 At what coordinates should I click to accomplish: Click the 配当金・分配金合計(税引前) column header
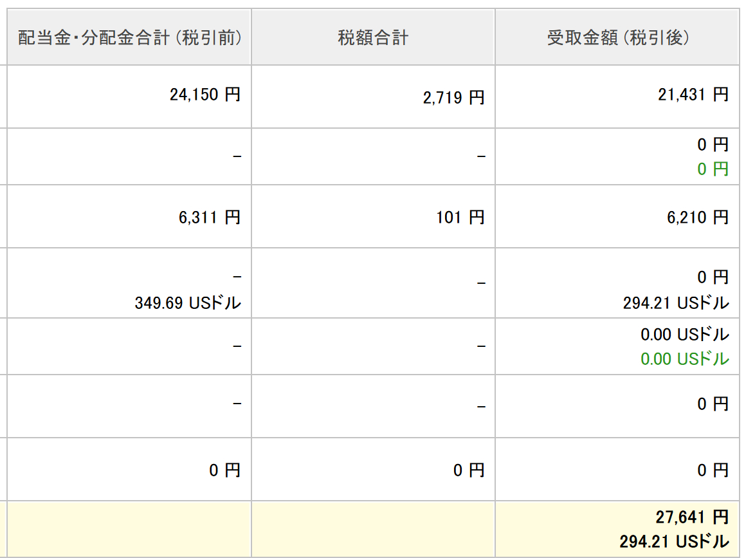(129, 38)
